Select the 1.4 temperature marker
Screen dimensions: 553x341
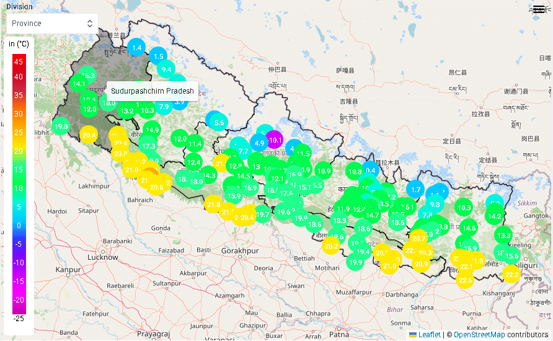(136, 47)
